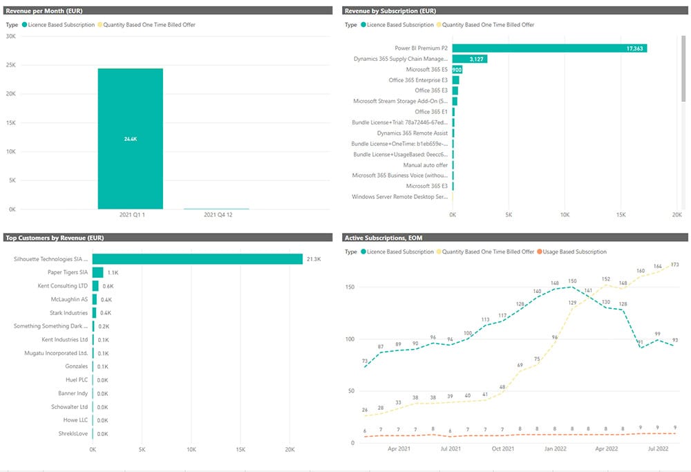
Task: Click the 150 data point on teal line
Action: pyautogui.click(x=572, y=287)
